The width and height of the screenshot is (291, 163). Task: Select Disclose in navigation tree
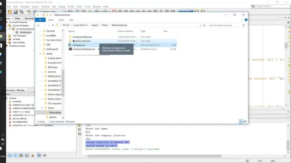[x=50, y=31]
